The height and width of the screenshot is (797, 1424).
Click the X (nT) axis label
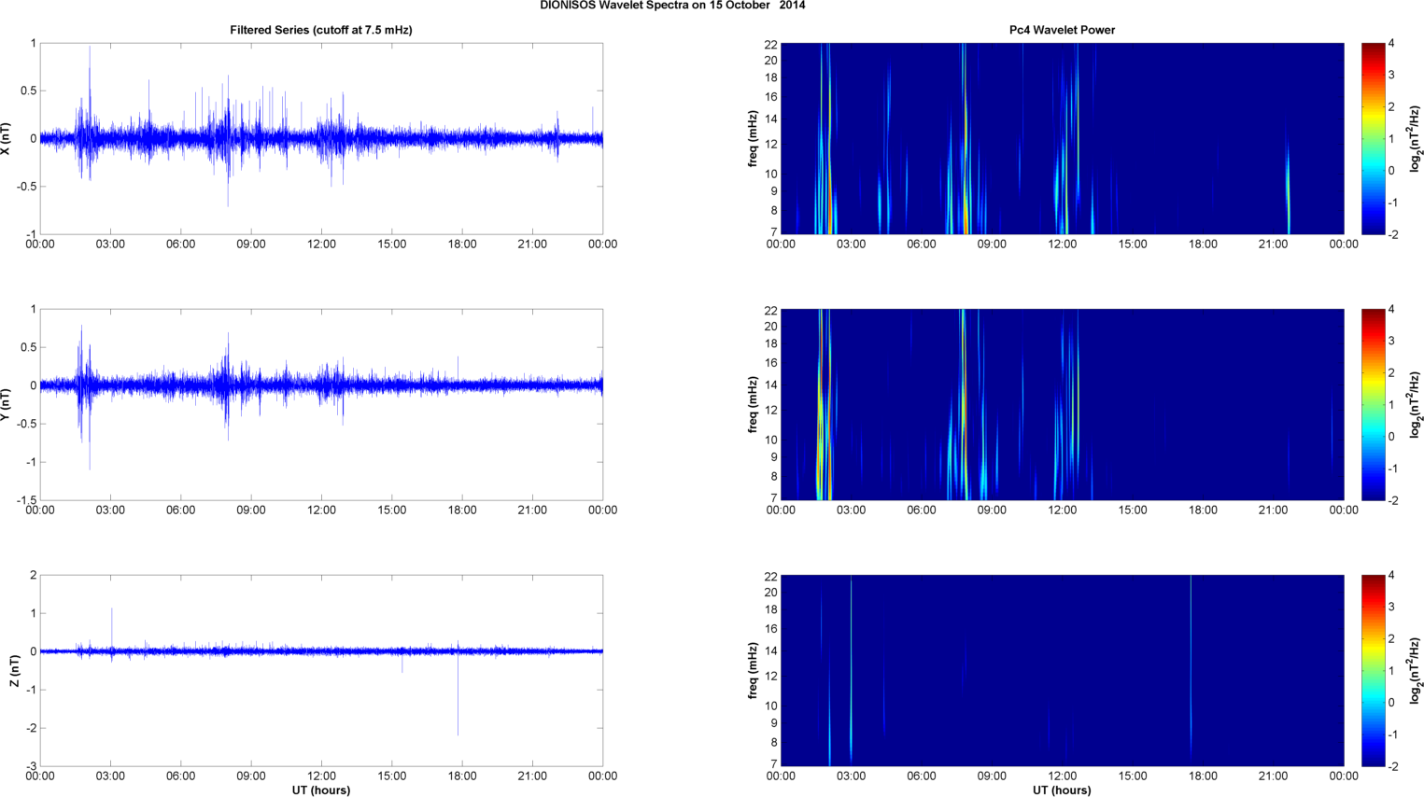[x=7, y=138]
